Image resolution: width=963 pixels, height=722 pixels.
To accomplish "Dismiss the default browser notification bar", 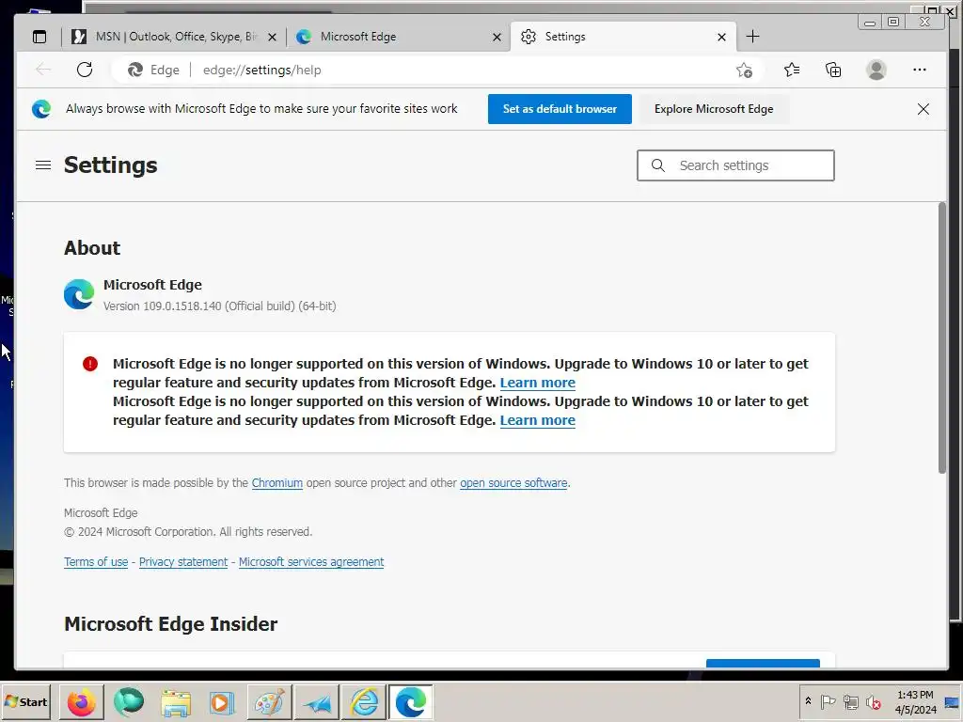I will point(924,109).
